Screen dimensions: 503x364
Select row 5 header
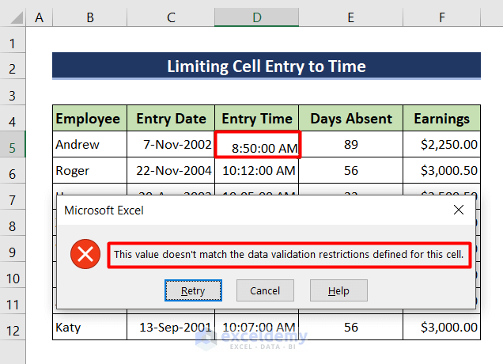[x=13, y=145]
